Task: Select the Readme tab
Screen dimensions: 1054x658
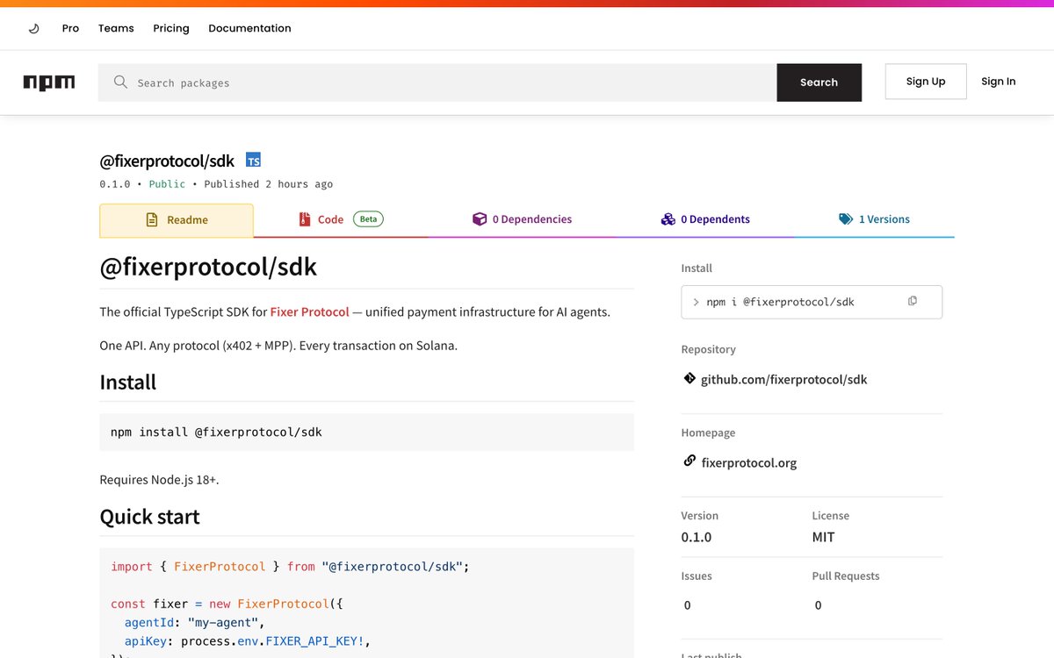Action: tap(177, 220)
